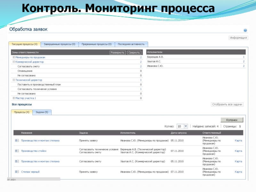Select the Последняя активность tab
The image size is (256, 192).
click(x=131, y=44)
